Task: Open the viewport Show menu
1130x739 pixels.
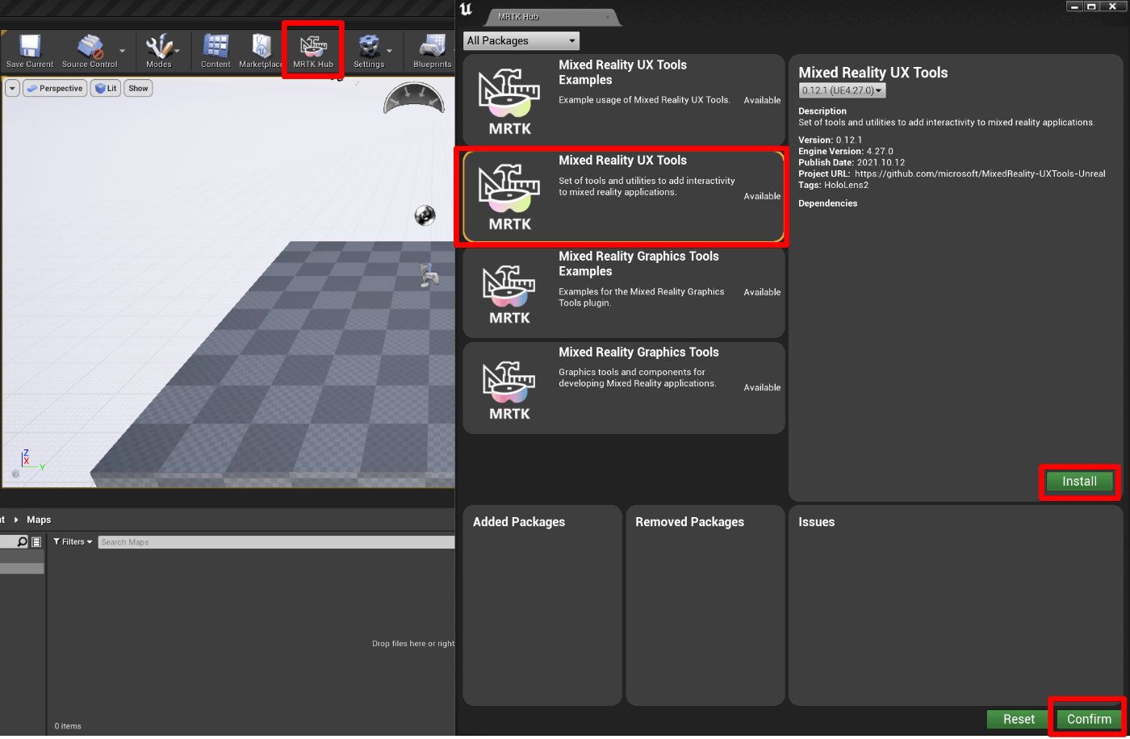Action: click(x=138, y=88)
